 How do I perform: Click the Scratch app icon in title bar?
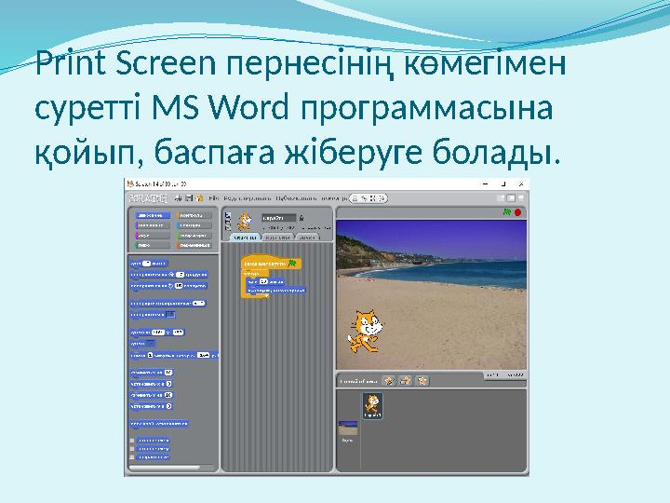(x=130, y=184)
